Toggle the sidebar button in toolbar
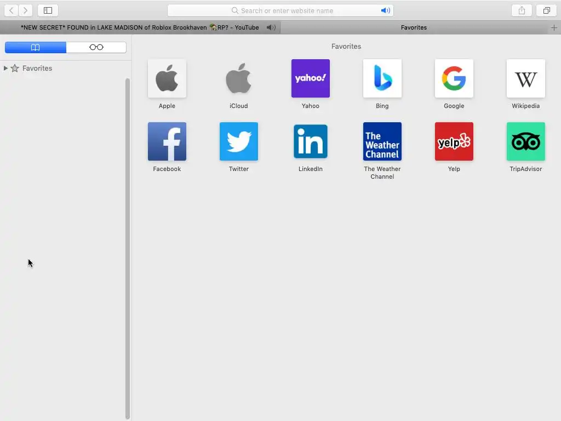The height and width of the screenshot is (421, 561). coord(48,10)
